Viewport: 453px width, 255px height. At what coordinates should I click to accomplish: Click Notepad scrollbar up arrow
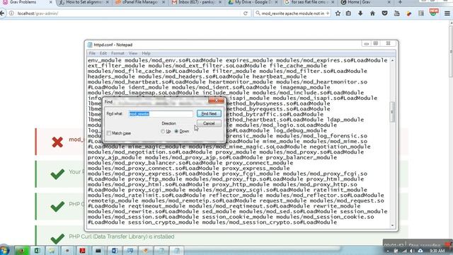coord(392,60)
